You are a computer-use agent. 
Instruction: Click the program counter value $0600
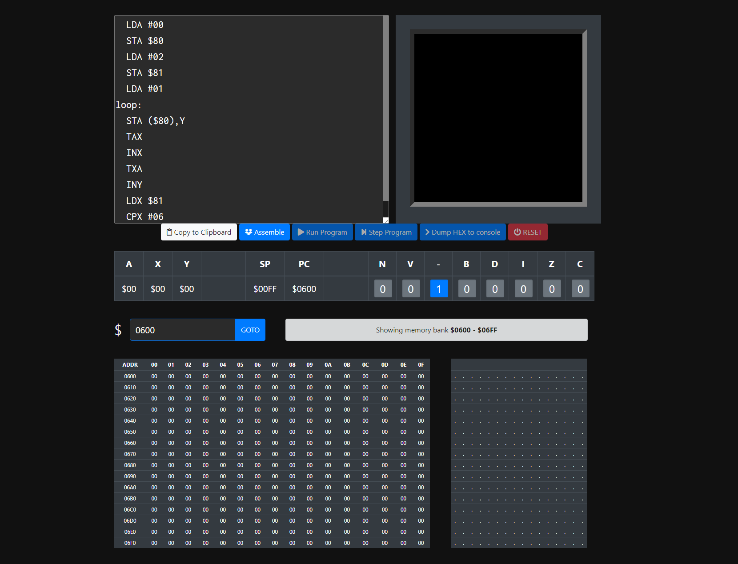[x=304, y=289]
